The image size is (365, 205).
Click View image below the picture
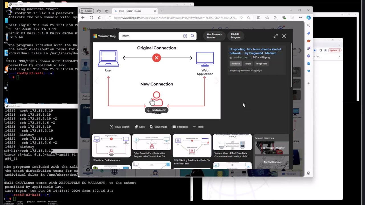[x=159, y=127]
